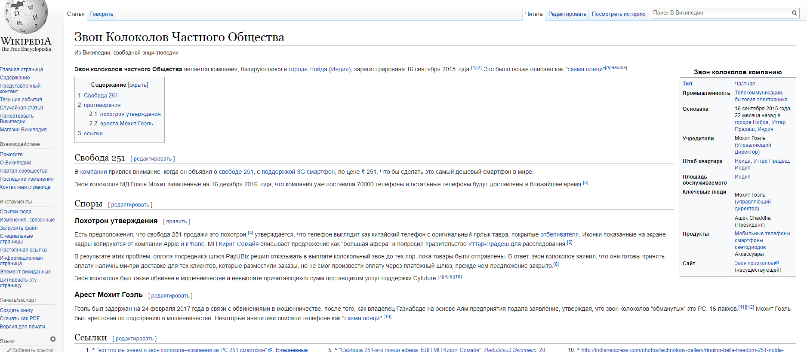Open Случайная статья link
Screen dimensions: 807x352
(x=22, y=108)
